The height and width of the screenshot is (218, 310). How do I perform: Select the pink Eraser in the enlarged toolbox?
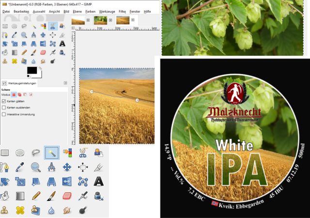[67, 196]
